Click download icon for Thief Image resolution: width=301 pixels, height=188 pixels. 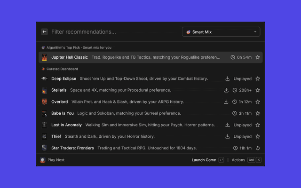coord(228,136)
